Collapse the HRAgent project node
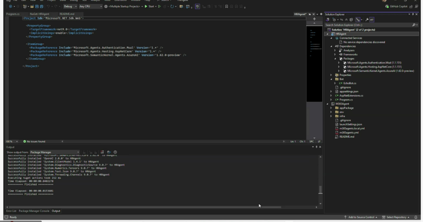423x222 pixels. pyautogui.click(x=328, y=34)
